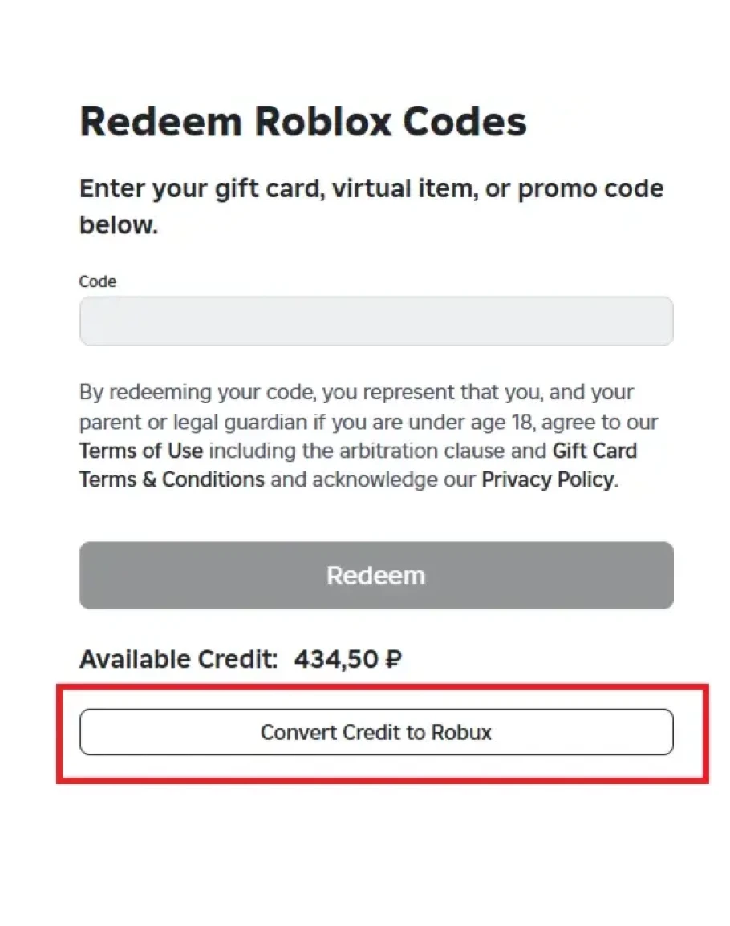
Task: Click the Redeem Roblox Codes heading
Action: [x=303, y=122]
